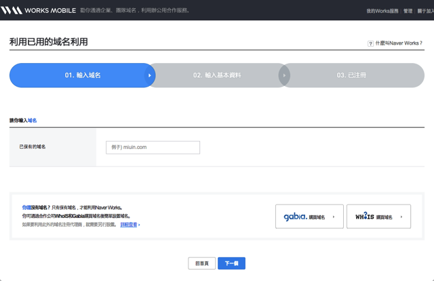Image resolution: width=434 pixels, height=281 pixels.
Task: Open 管理 in the top navigation
Action: pos(408,11)
